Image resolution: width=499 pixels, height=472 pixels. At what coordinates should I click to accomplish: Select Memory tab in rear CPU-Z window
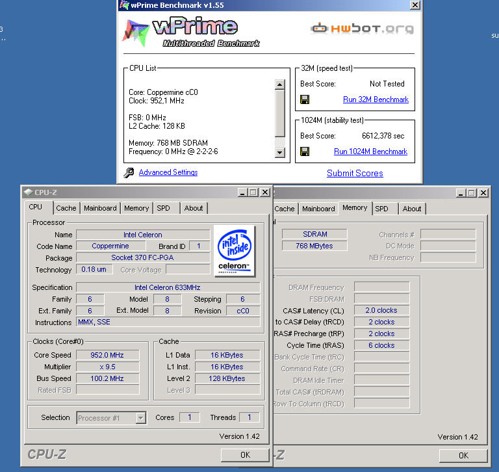355,207
